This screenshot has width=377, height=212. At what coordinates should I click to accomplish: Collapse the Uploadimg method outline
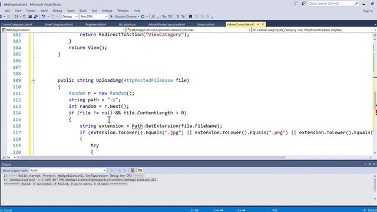[x=34, y=81]
